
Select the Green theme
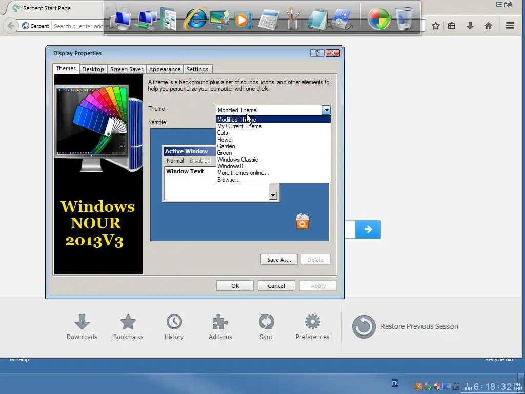(273, 153)
